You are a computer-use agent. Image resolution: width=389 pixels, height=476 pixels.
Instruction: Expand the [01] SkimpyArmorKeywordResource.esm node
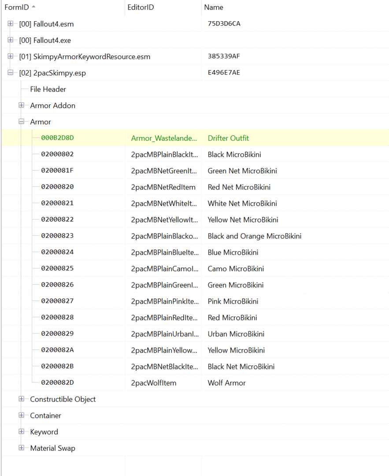(x=10, y=56)
